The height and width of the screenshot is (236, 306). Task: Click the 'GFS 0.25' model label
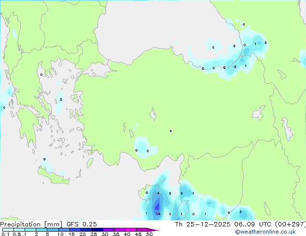pos(82,224)
